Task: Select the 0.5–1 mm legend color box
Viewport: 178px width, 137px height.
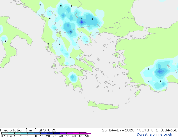Action: pyautogui.click(x=11, y=133)
